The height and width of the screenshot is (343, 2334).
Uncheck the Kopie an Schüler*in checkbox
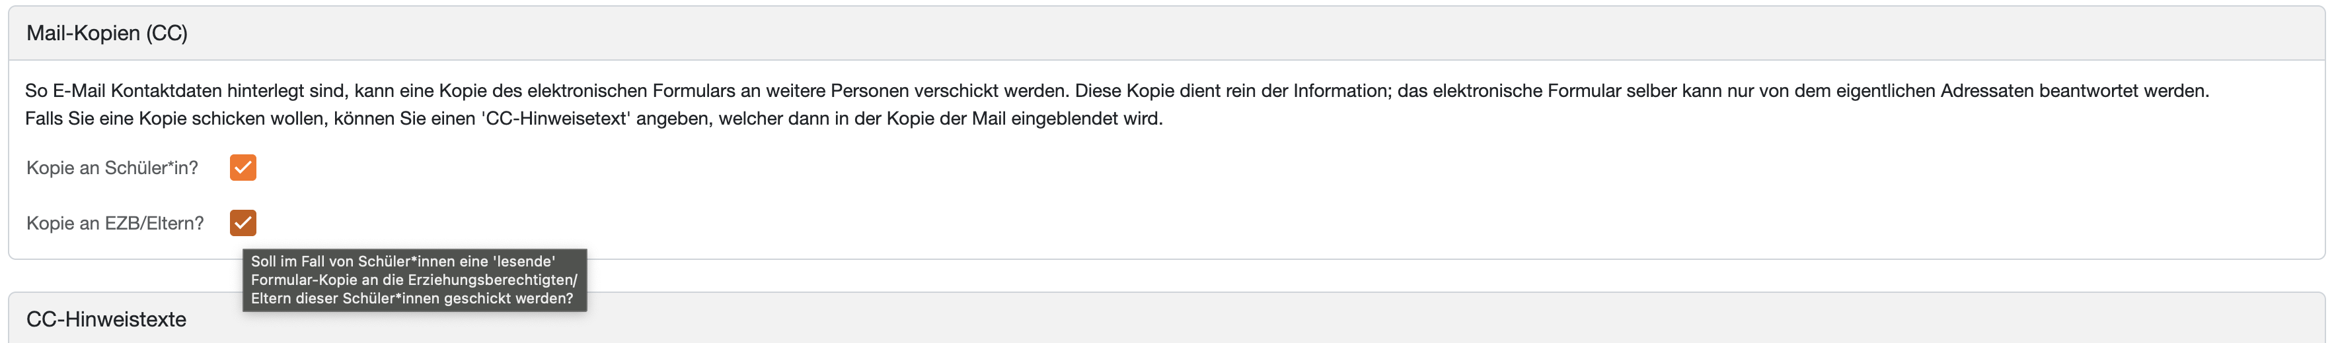pos(243,168)
